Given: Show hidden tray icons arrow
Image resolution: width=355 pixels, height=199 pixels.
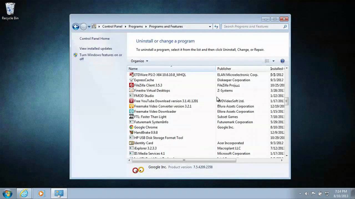Looking at the screenshot, I should click(x=300, y=194).
